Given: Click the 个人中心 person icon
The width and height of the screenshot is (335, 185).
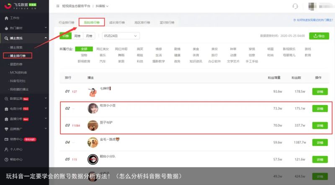Looking at the screenshot, I should 6,150.
